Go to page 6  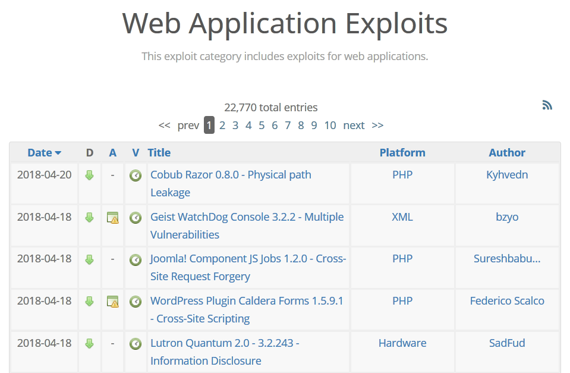click(x=275, y=125)
